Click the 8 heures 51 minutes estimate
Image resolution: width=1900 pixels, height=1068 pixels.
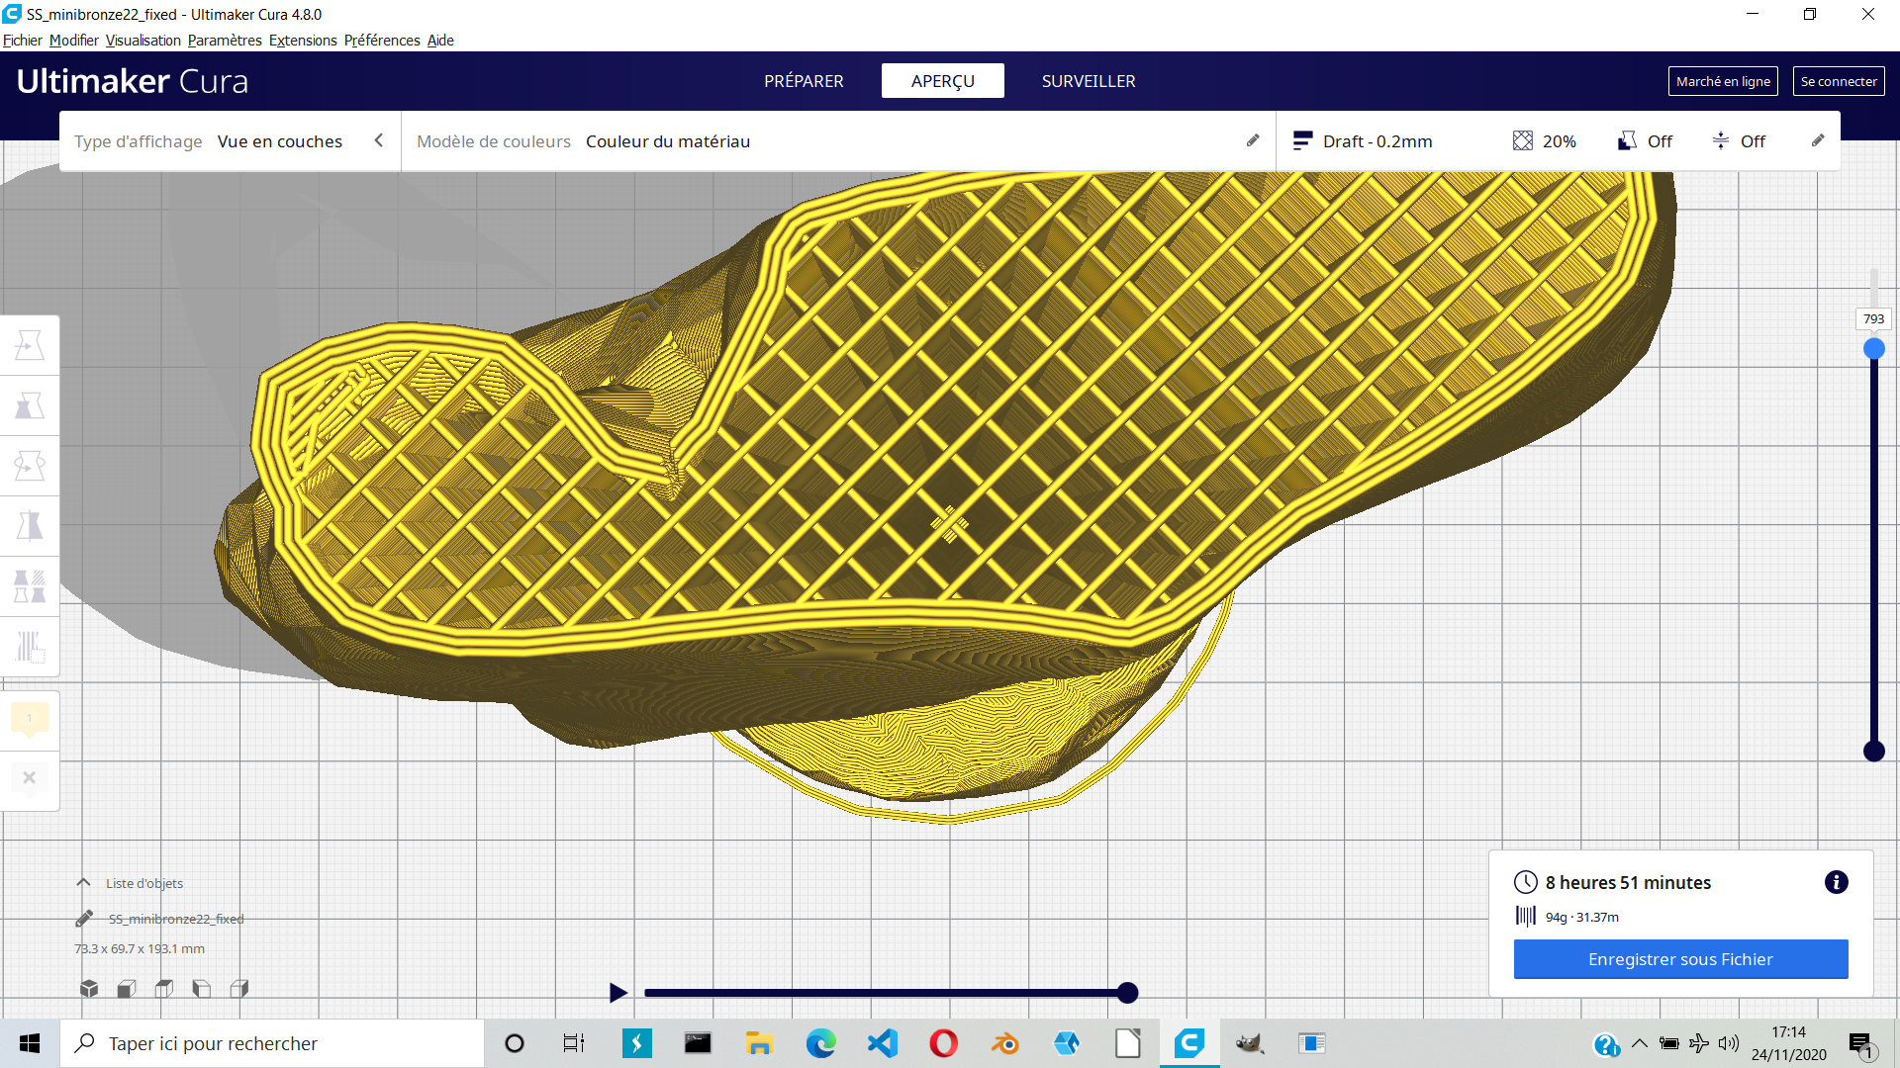point(1628,882)
